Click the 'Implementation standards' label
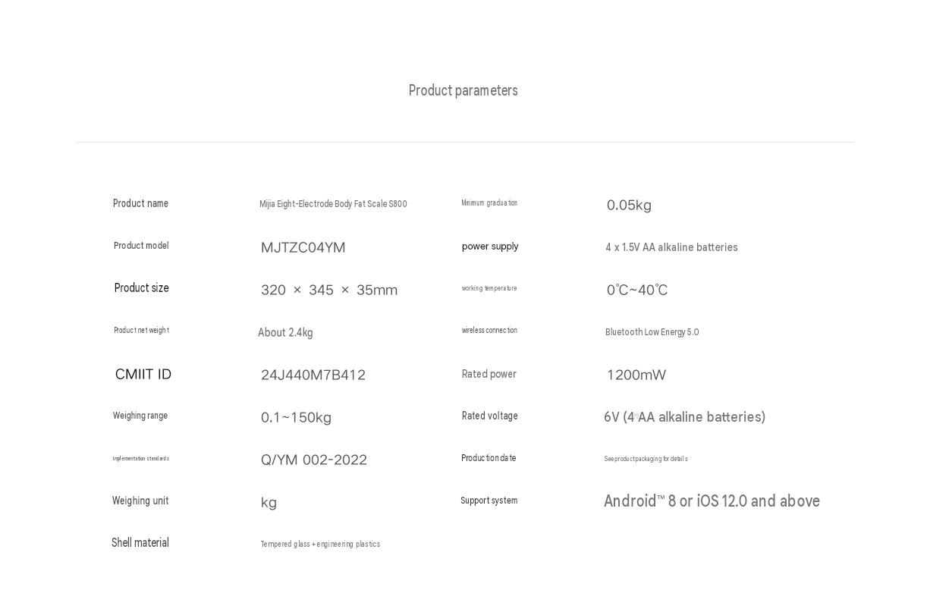Screen dimensions: 930x606 coord(141,458)
